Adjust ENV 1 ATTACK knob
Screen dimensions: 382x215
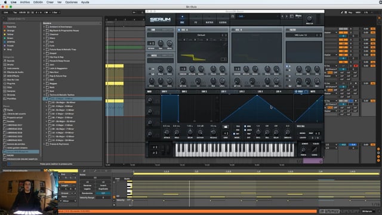coord(167,132)
